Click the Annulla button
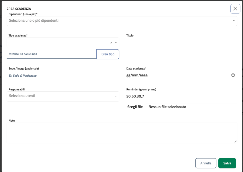The height and width of the screenshot is (172, 243). pos(206,163)
